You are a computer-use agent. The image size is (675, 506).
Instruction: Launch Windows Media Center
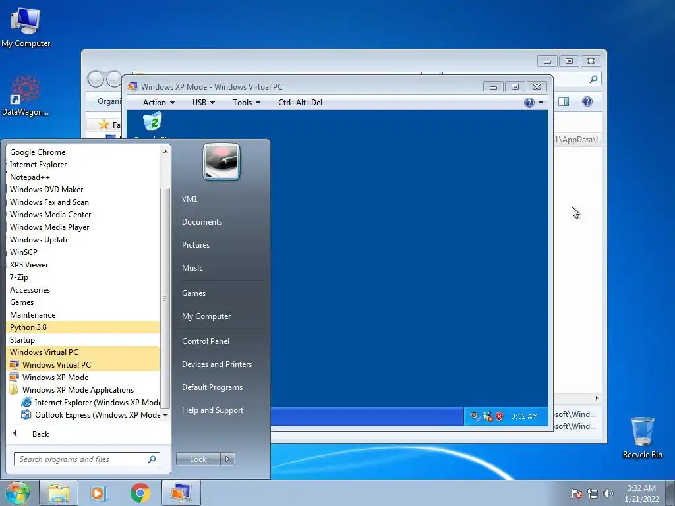click(x=84, y=214)
